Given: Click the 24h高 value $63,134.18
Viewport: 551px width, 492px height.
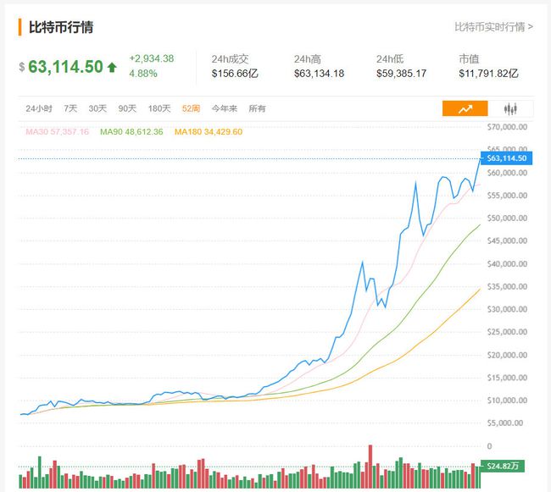Looking at the screenshot, I should (x=319, y=74).
